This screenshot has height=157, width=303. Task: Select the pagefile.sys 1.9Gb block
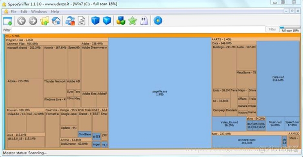(x=160, y=93)
